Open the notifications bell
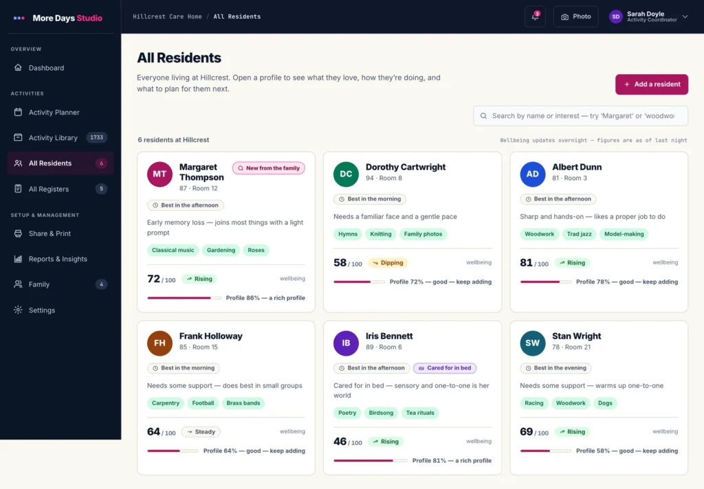 click(535, 16)
